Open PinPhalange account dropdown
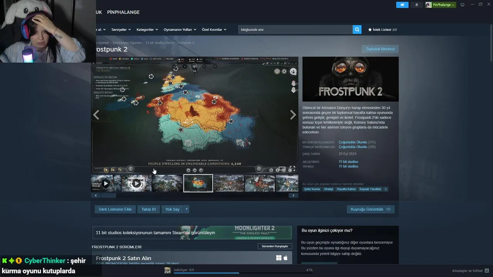 441,5
